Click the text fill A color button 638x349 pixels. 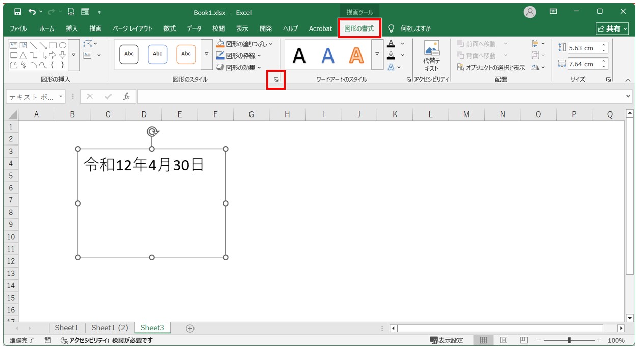[391, 44]
